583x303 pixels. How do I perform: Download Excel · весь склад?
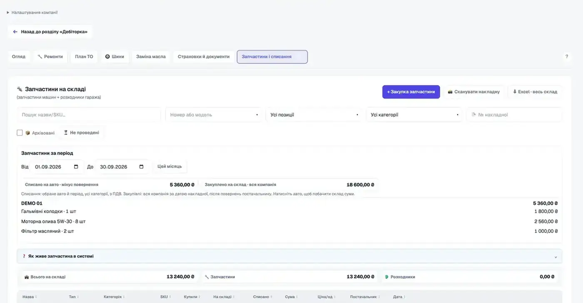[535, 92]
